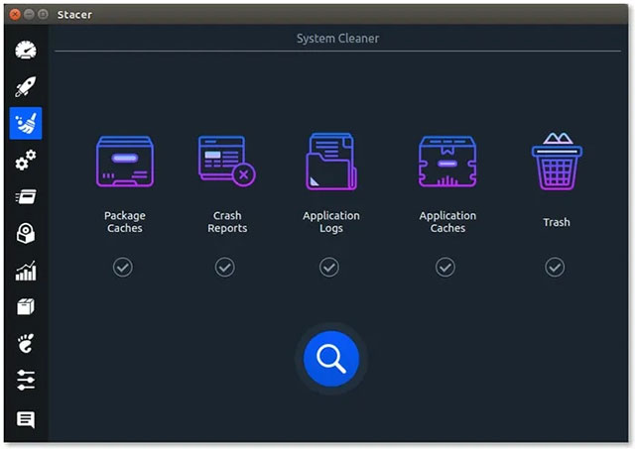Click the Application Logs label

(331, 222)
